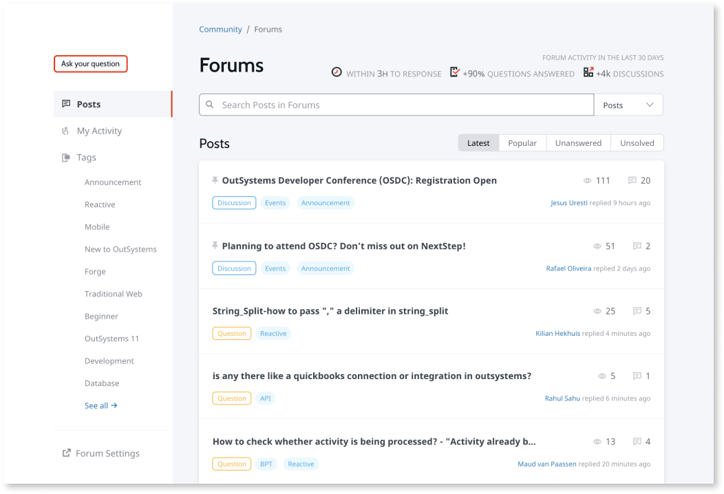This screenshot has width=724, height=494.
Task: Click the Posts icon in the sidebar
Action: coord(66,104)
